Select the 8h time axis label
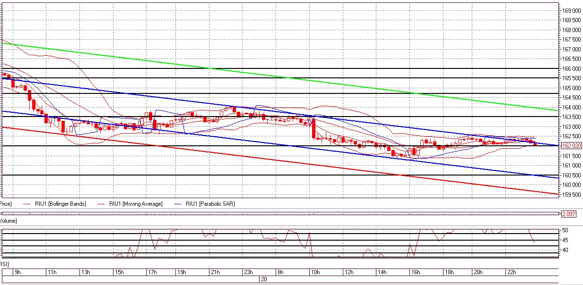 tap(281, 272)
